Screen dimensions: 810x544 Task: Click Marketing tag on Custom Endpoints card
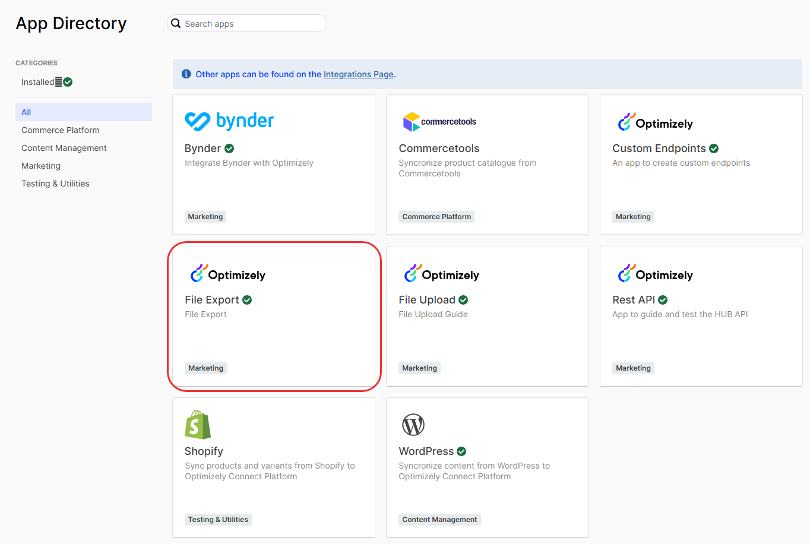tap(633, 217)
